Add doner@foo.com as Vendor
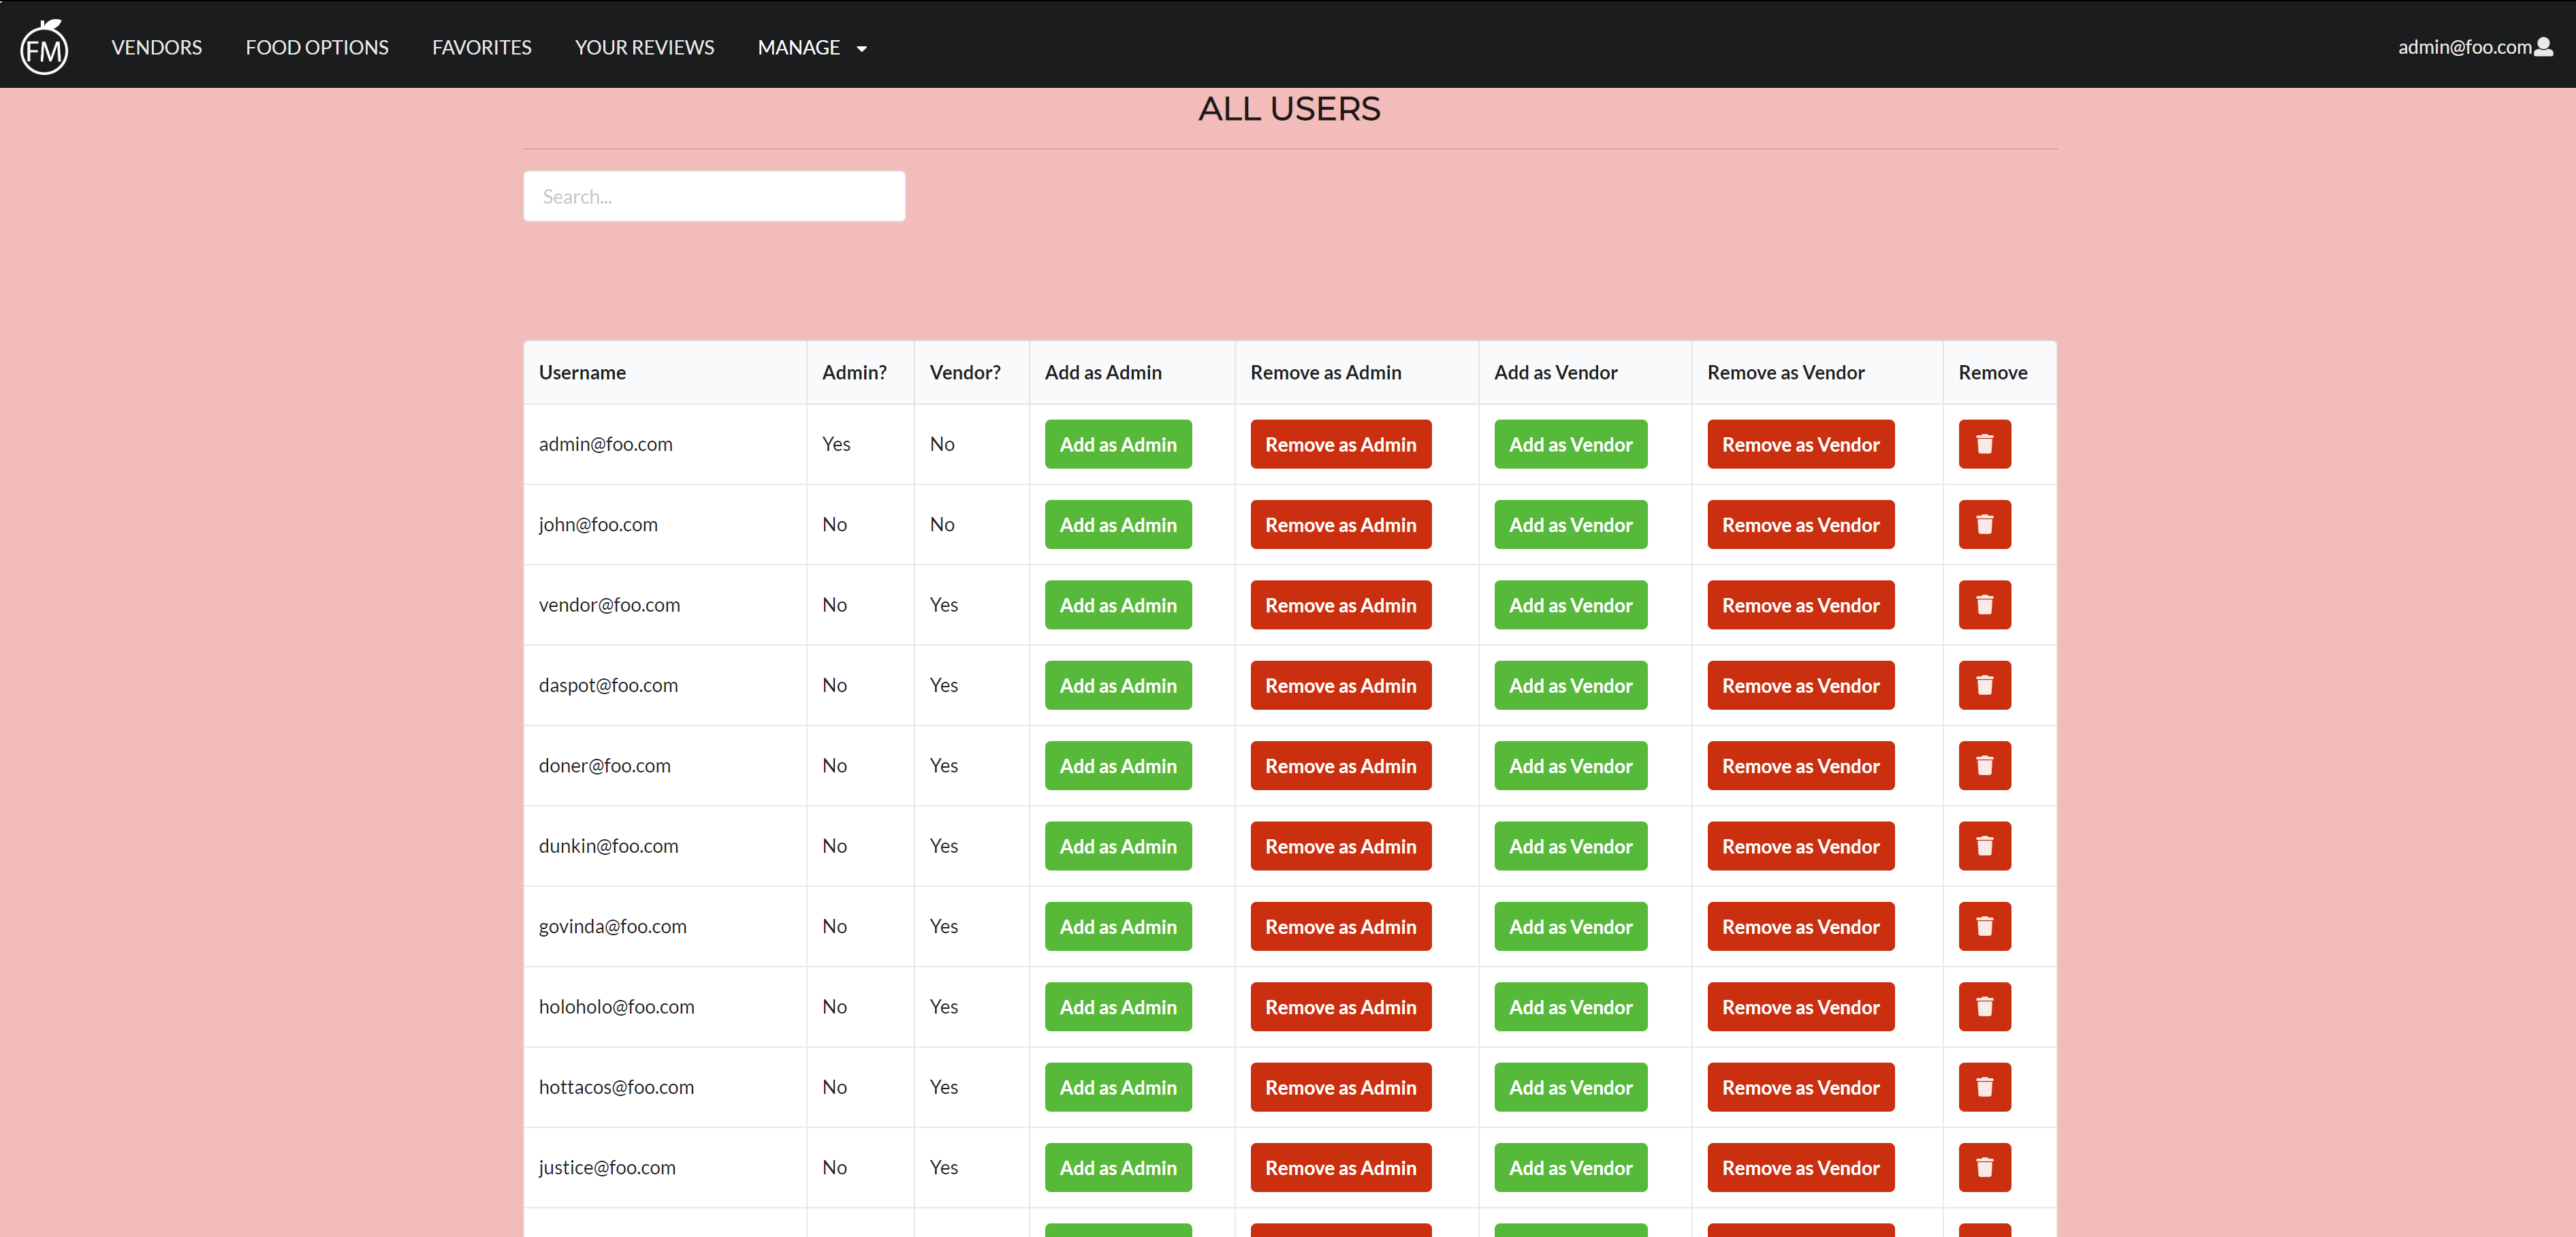The image size is (2576, 1237). click(1570, 766)
